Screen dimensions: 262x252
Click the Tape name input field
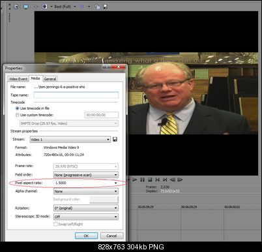tap(76, 95)
